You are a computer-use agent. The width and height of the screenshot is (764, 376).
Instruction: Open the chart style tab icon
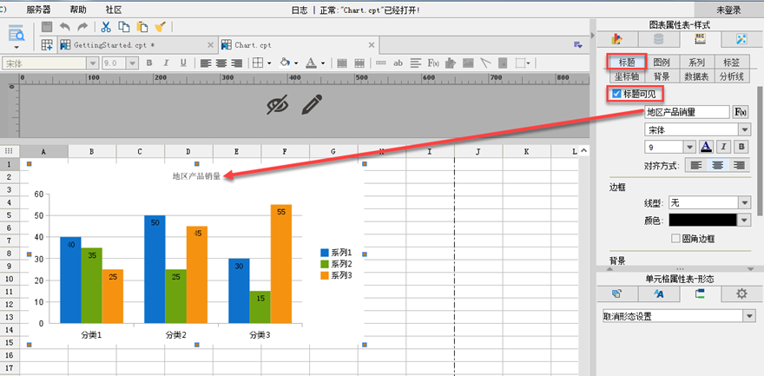[701, 39]
